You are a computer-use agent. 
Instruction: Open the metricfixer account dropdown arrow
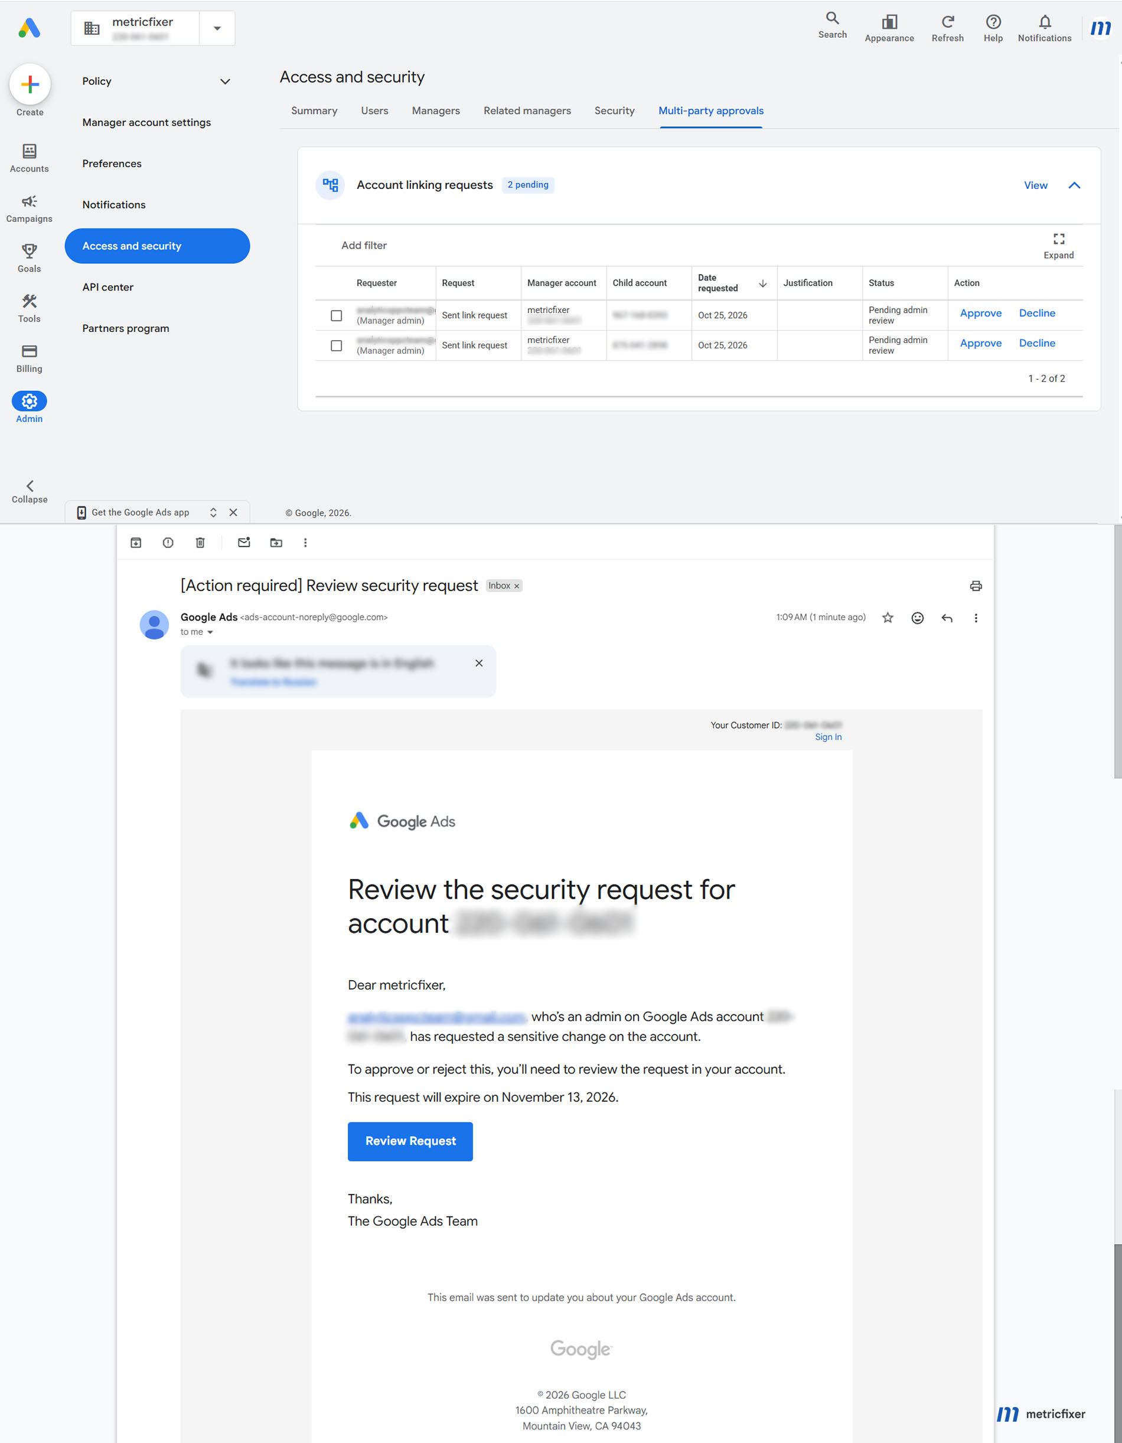tap(217, 28)
